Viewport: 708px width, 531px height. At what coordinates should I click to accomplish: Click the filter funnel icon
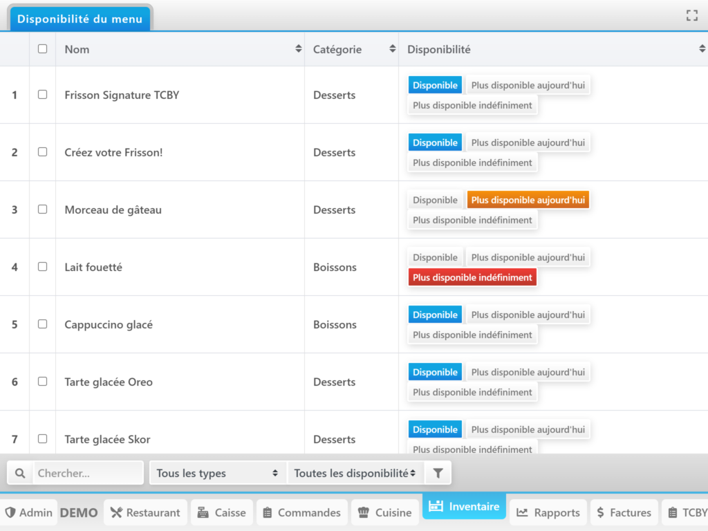(x=438, y=474)
